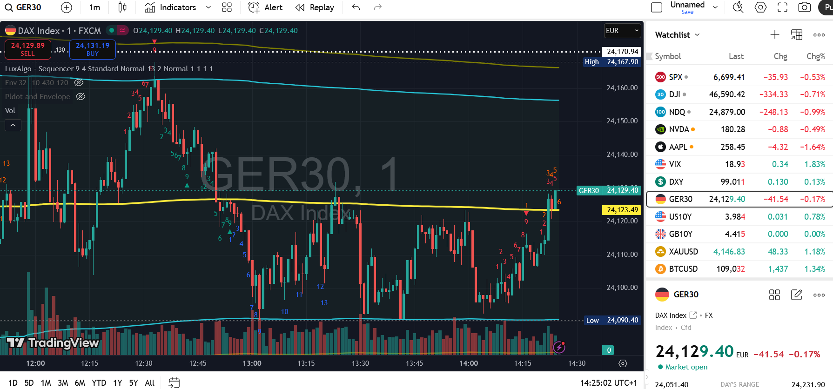833x389 pixels.
Task: Add a compare symbol with plus icon
Action: (67, 7)
